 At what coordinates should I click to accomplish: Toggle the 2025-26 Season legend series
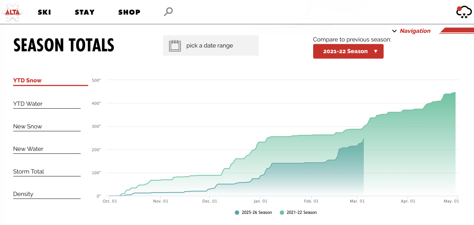[x=253, y=213]
